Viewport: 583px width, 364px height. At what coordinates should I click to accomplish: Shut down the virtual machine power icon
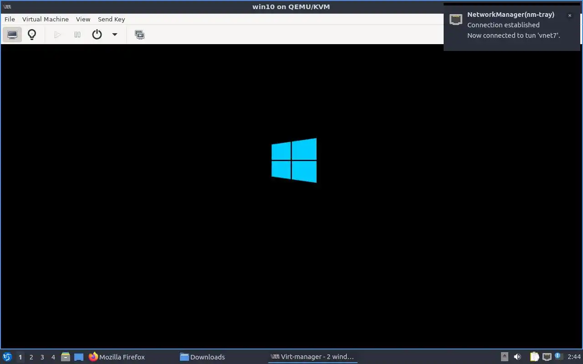(97, 35)
